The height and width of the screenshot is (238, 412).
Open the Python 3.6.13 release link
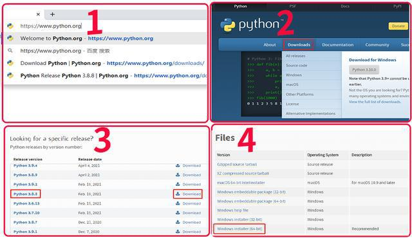(26, 204)
